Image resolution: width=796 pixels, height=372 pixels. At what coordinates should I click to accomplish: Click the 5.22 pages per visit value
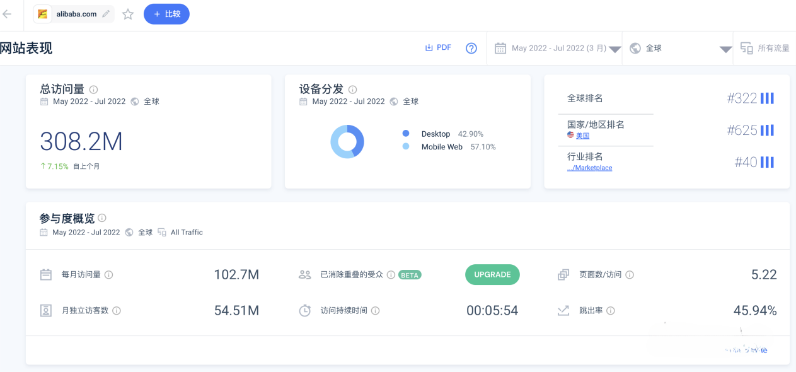[x=764, y=274]
